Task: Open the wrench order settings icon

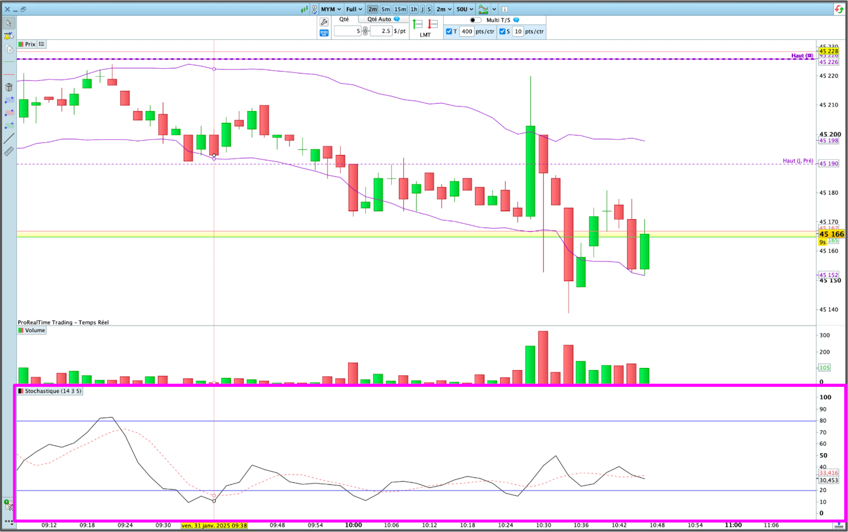Action: coord(324,22)
